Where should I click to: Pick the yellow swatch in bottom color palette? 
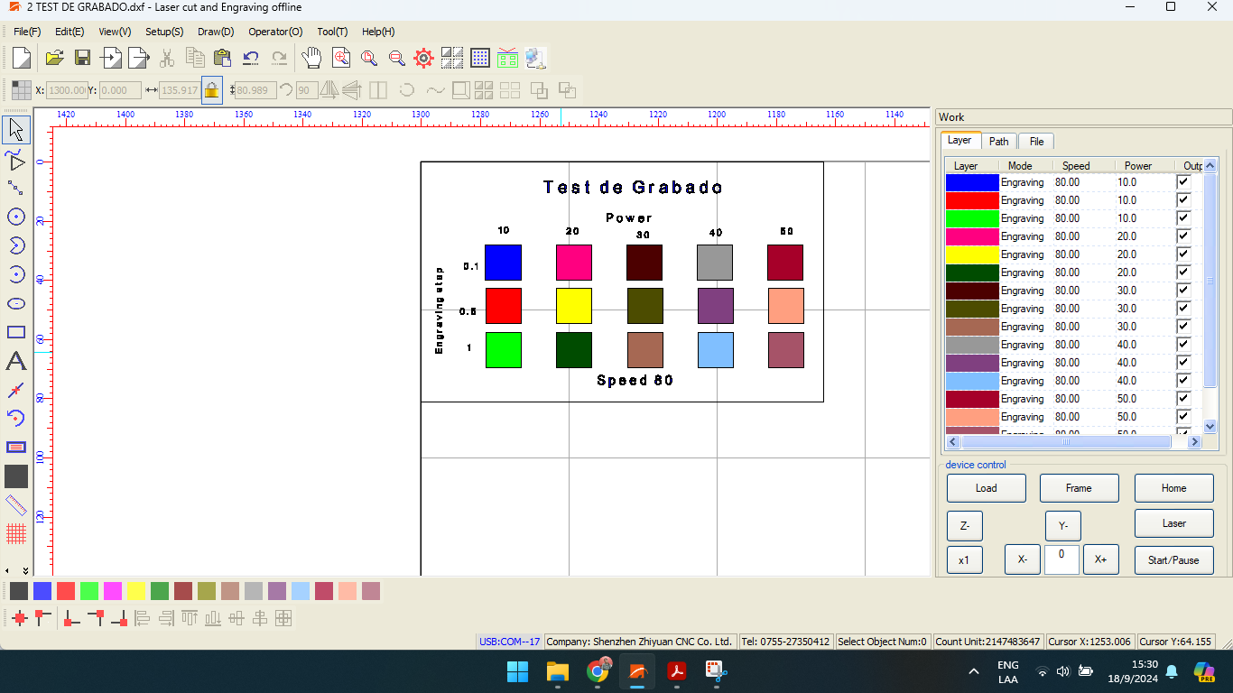point(136,591)
